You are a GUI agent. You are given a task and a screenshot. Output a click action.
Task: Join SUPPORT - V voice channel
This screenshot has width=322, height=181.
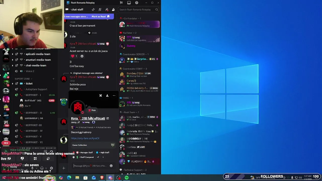(35, 137)
